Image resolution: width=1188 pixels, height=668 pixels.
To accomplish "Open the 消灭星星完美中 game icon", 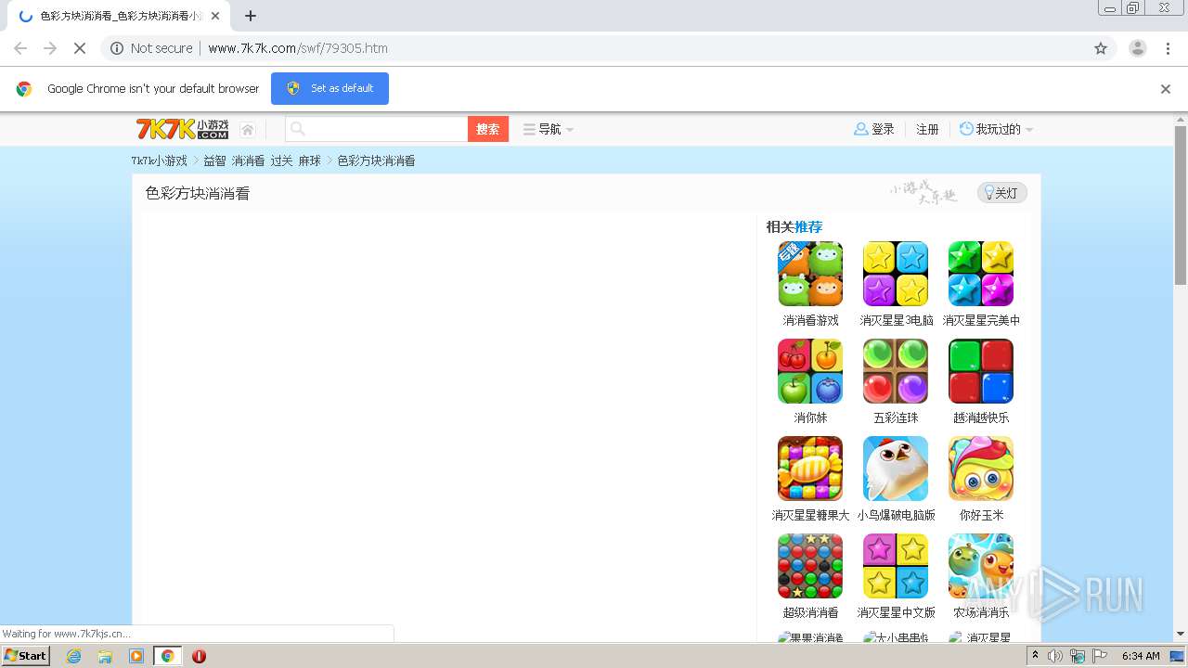I will click(x=981, y=274).
